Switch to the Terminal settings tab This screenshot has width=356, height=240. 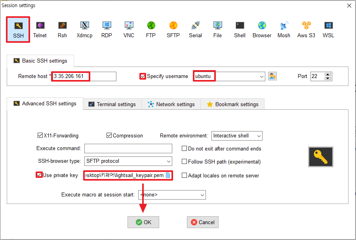coord(112,104)
